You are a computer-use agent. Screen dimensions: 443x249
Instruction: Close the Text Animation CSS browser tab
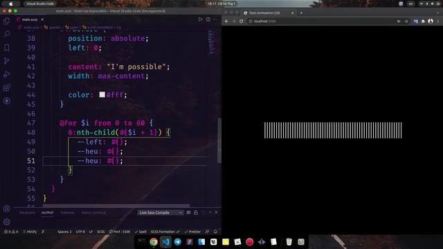click(292, 13)
